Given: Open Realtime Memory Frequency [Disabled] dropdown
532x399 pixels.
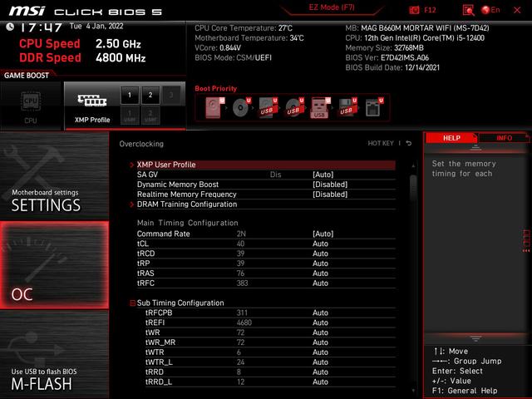Looking at the screenshot, I should pyautogui.click(x=330, y=195).
